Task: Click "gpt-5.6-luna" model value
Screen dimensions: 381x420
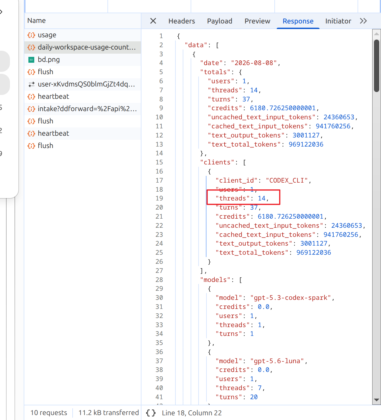Action: (x=277, y=361)
